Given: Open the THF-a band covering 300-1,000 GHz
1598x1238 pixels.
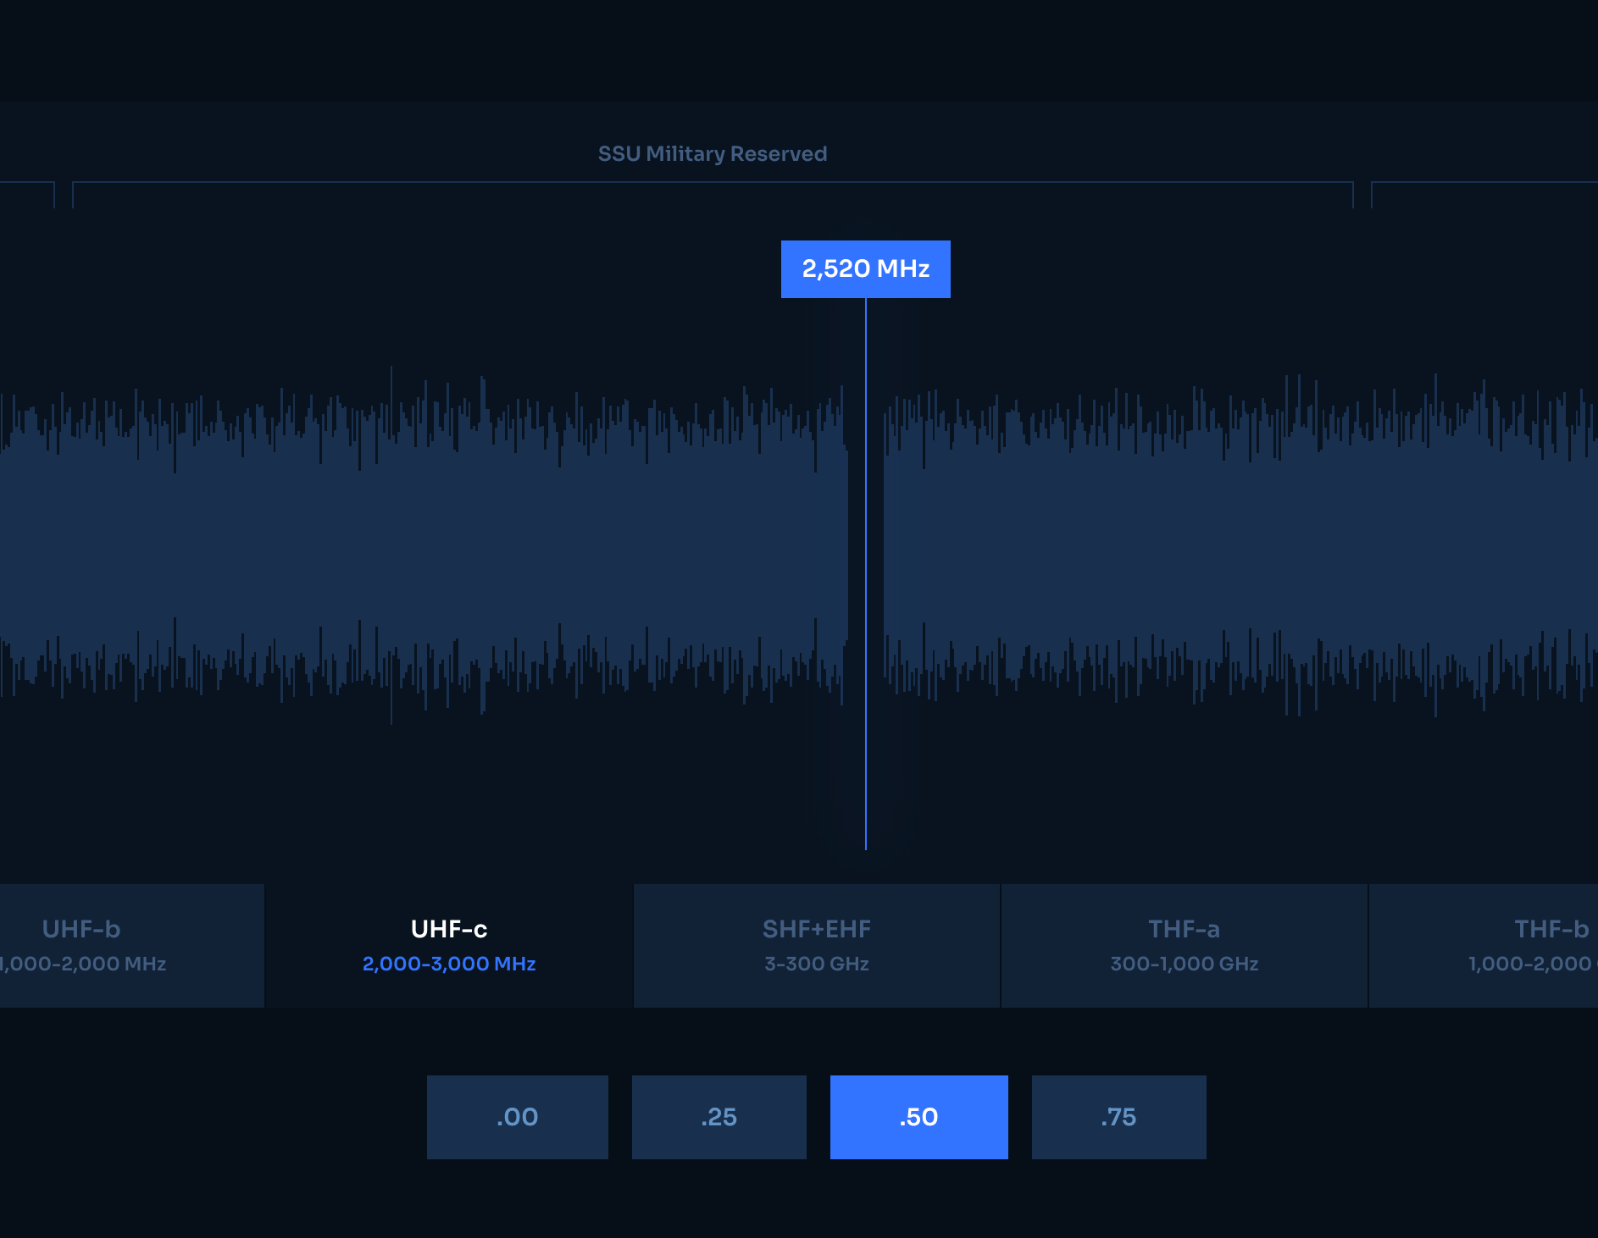Looking at the screenshot, I should point(1183,944).
